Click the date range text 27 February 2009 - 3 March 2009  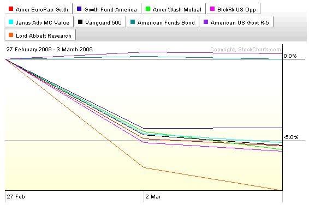click(x=50, y=50)
